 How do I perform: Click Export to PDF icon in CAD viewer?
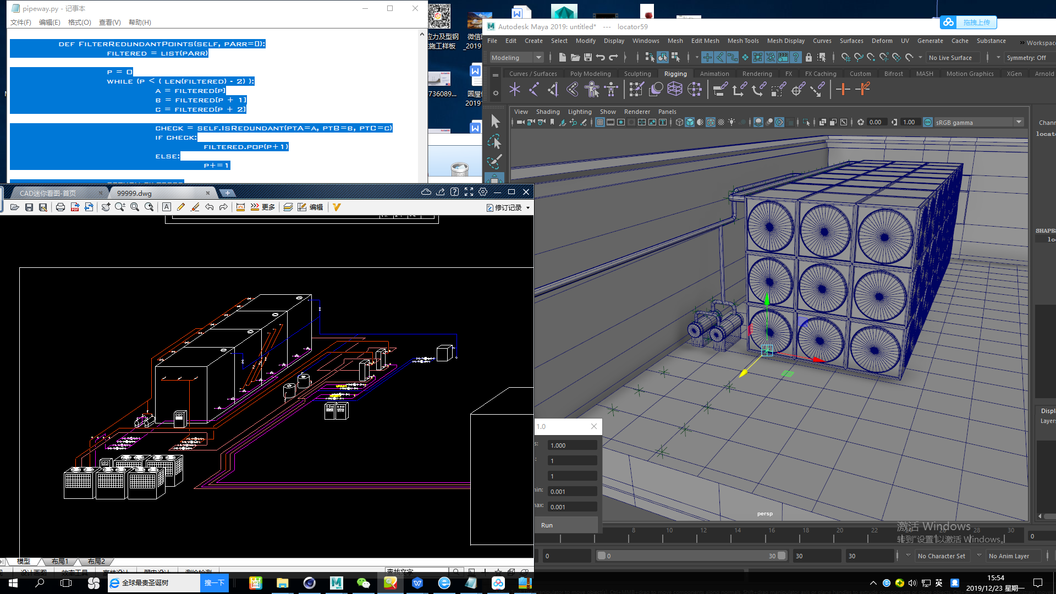click(x=75, y=207)
